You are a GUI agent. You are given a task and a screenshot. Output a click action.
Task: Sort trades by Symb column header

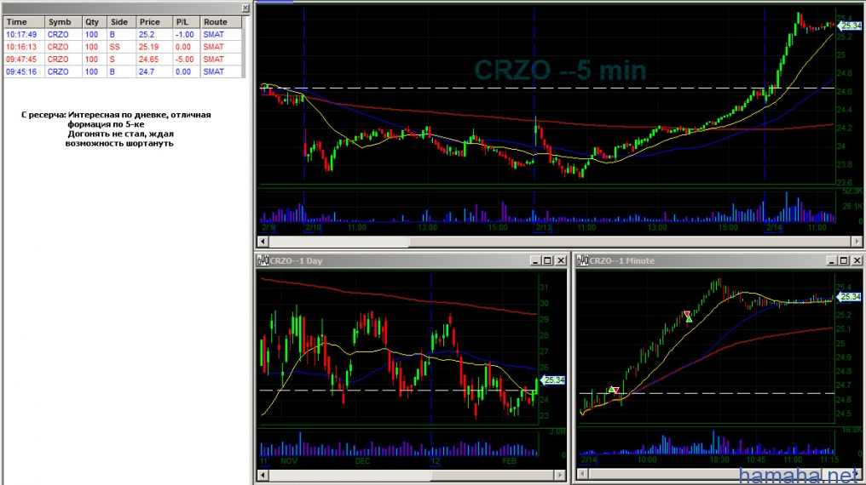tap(63, 22)
